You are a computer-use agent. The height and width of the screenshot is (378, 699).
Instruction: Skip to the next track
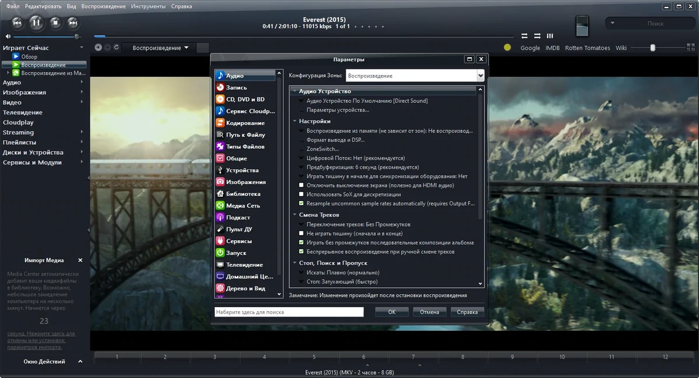tap(73, 23)
